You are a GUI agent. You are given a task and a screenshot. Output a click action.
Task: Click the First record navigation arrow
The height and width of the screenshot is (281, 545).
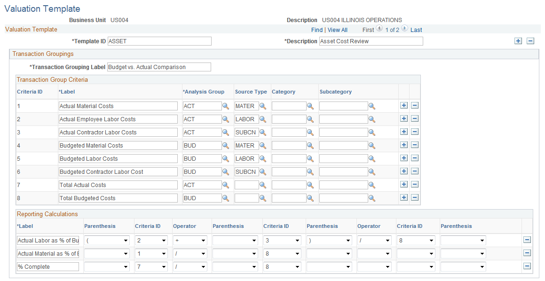coord(379,29)
